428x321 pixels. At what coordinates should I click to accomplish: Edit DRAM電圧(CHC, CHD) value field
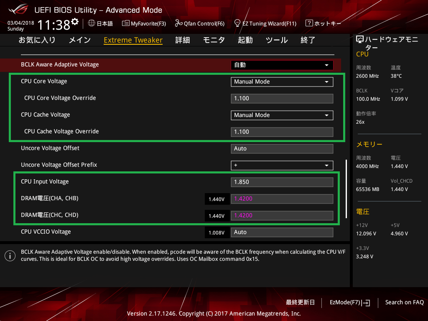tap(282, 215)
